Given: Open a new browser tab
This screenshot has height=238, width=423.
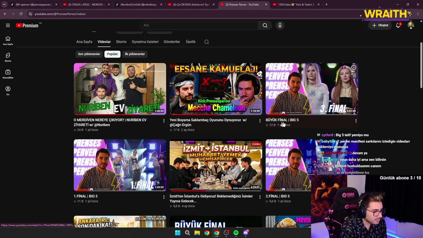Looking at the screenshot, I should [x=326, y=5].
